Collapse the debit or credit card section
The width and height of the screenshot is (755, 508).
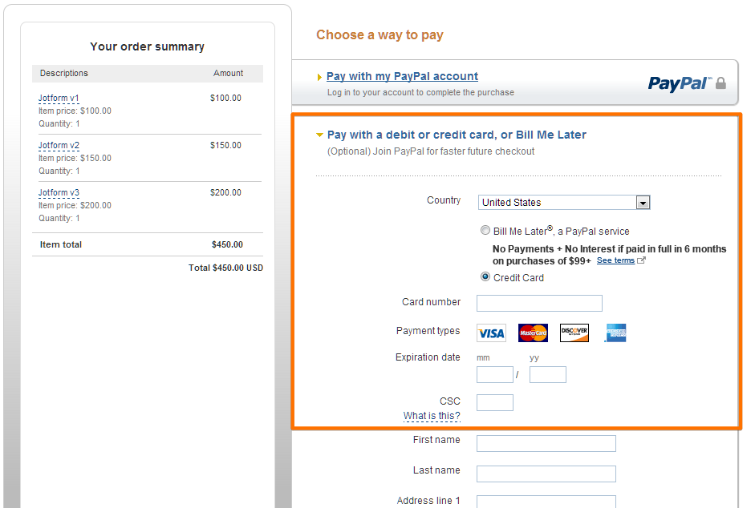[456, 135]
